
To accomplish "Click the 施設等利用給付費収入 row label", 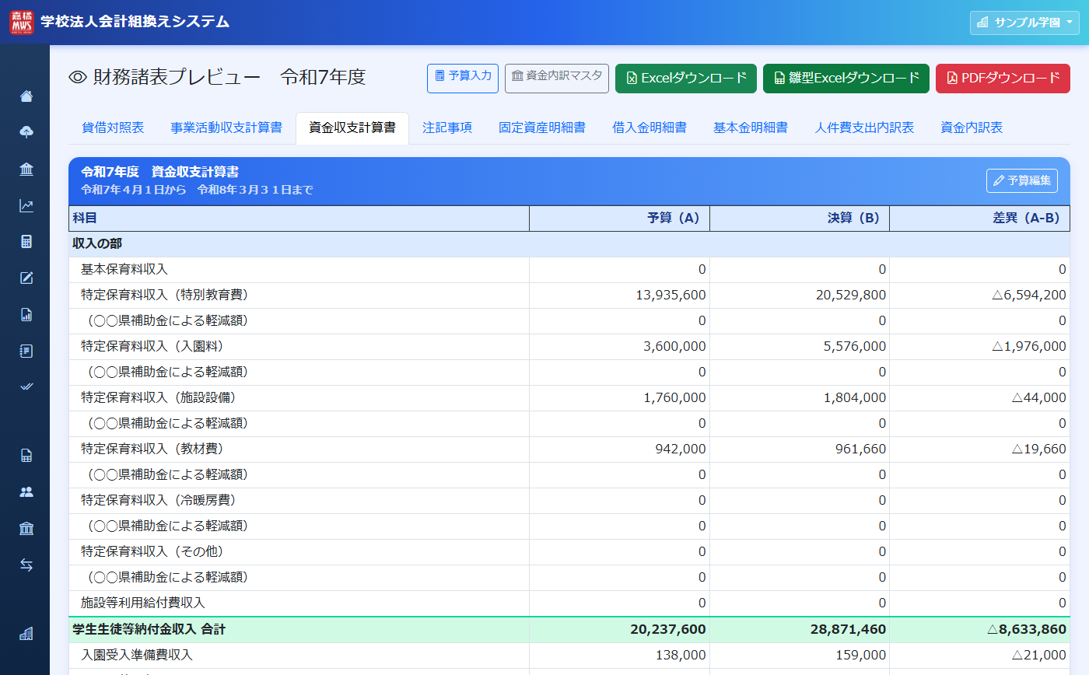I will [x=143, y=603].
